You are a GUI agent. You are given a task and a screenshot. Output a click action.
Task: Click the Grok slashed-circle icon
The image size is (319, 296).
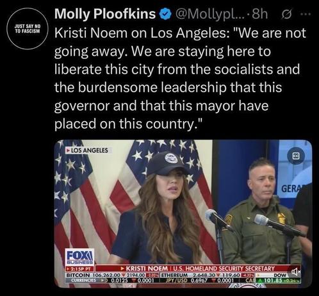(x=285, y=14)
